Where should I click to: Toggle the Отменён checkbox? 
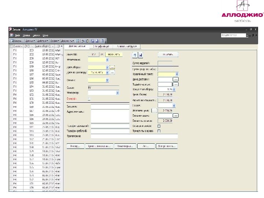[89, 99]
